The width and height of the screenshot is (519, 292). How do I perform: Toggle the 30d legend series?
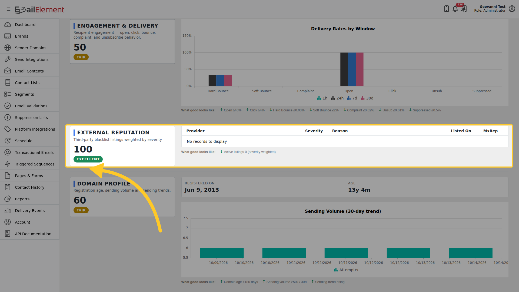tap(367, 98)
